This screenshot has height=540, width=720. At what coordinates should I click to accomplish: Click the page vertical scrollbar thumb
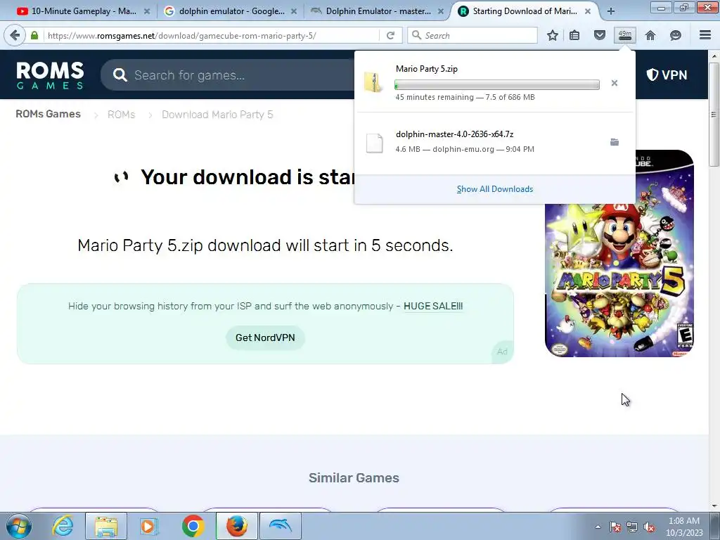pyautogui.click(x=714, y=115)
